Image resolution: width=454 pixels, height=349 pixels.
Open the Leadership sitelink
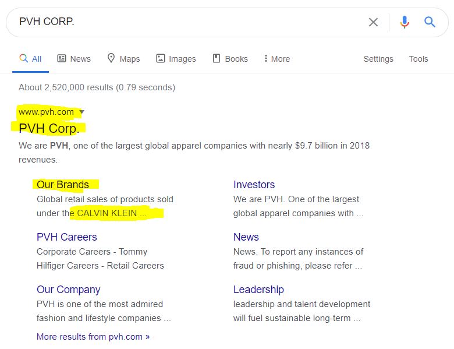[x=258, y=290]
